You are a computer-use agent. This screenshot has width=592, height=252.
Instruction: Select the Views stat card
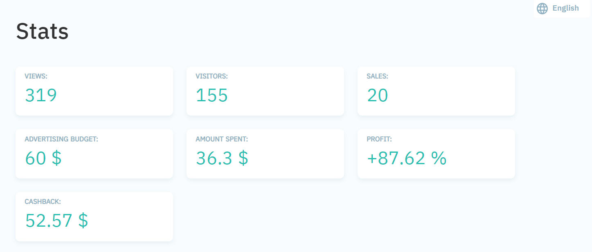coord(94,91)
